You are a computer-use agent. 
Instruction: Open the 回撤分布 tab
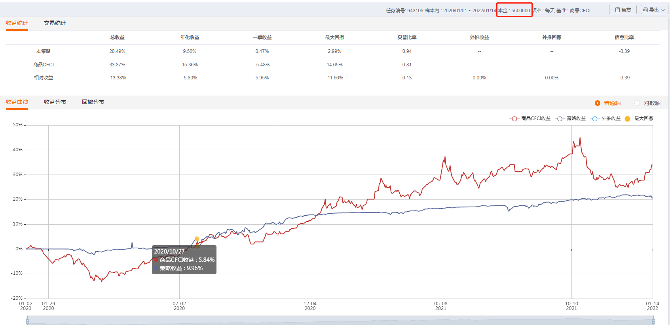(x=93, y=102)
